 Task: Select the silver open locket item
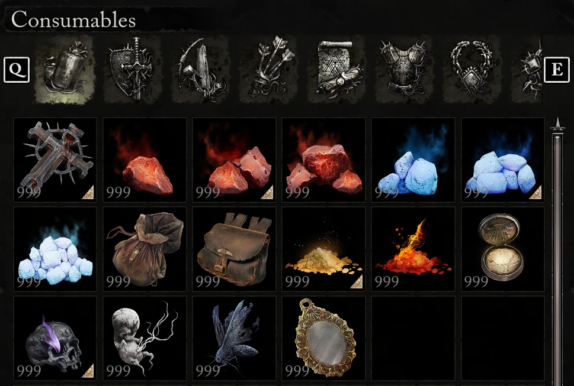click(502, 249)
